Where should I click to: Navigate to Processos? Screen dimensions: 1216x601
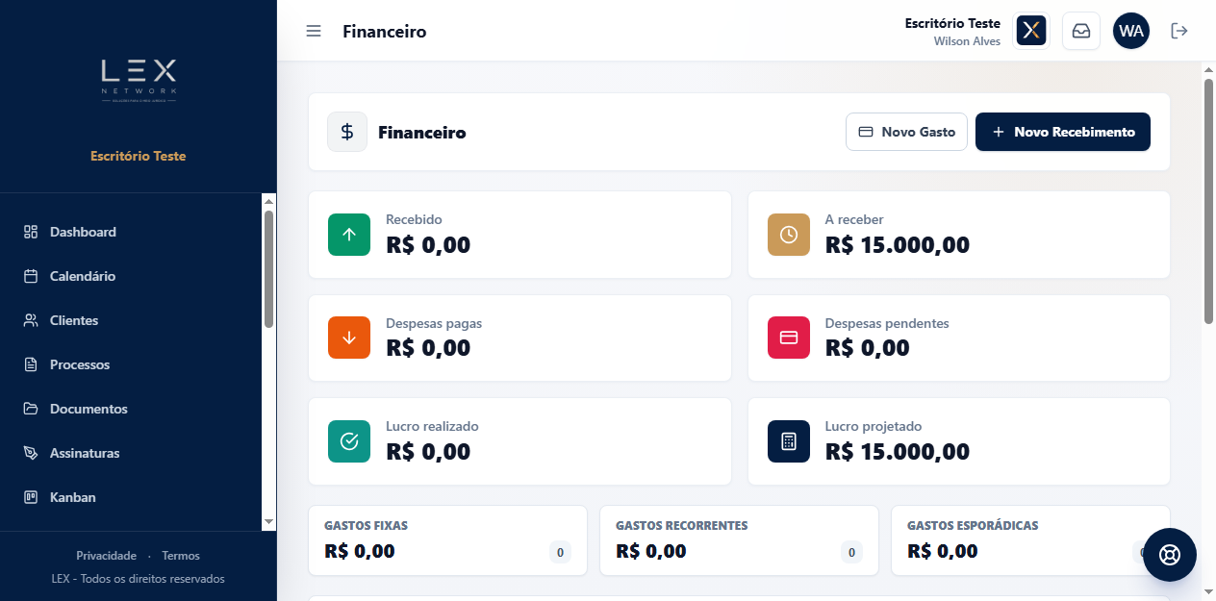click(x=131, y=364)
